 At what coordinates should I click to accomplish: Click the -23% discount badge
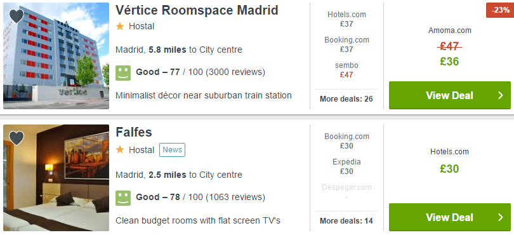[x=500, y=10]
